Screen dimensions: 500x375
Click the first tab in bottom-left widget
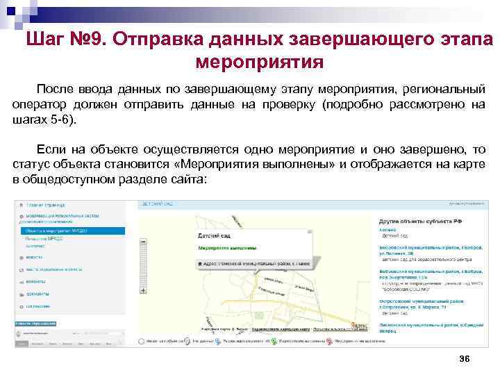pos(22,344)
